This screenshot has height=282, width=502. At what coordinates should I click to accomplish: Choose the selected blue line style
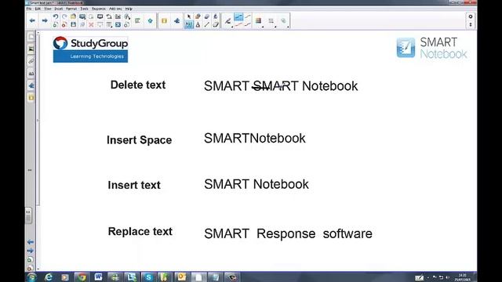point(238,16)
